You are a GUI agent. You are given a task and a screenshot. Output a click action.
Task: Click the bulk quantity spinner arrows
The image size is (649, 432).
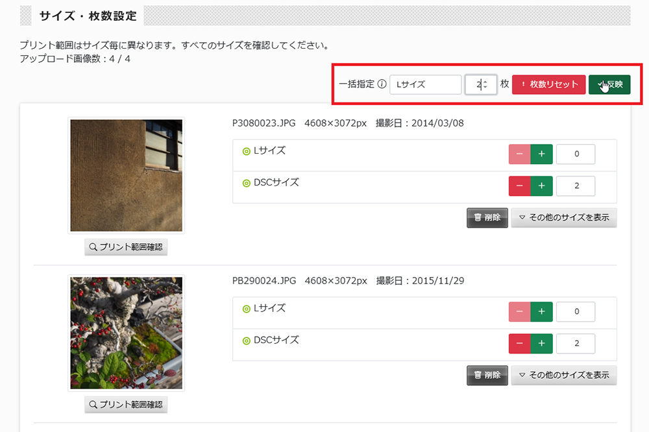pos(485,84)
